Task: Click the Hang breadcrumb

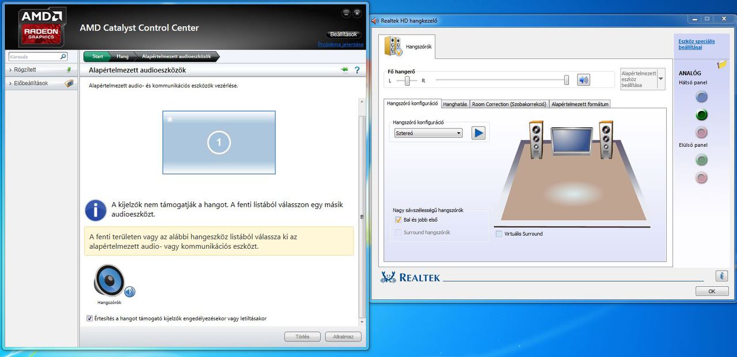Action: tap(122, 56)
